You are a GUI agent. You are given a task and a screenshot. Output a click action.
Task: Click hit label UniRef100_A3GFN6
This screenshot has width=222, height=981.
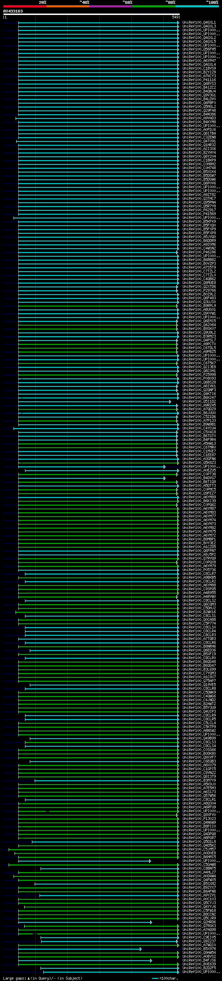click(x=199, y=459)
